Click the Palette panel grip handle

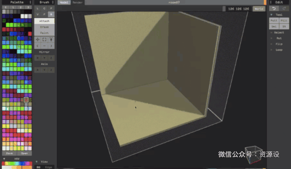tap(31, 2)
